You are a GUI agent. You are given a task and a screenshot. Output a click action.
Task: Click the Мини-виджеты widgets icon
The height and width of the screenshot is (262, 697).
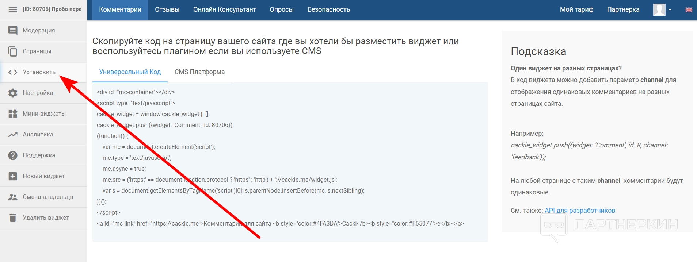coord(13,114)
